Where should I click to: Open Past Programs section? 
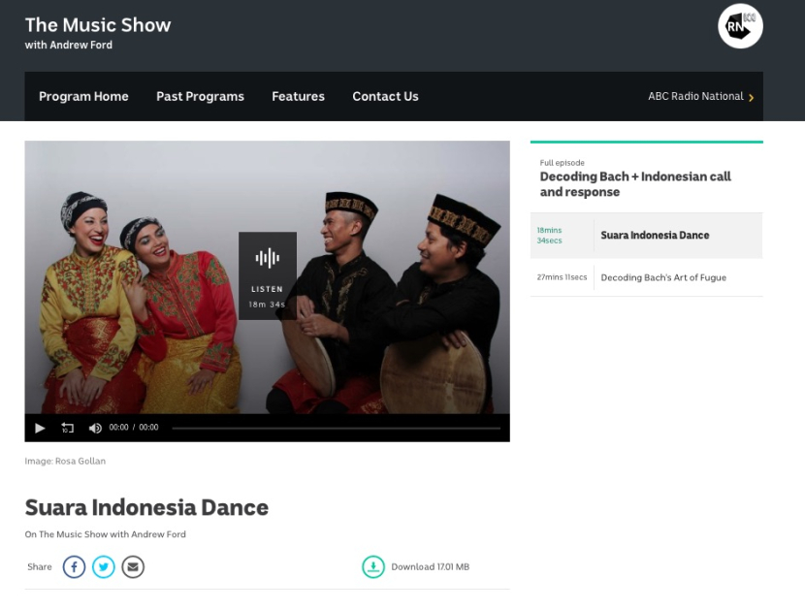coord(200,96)
